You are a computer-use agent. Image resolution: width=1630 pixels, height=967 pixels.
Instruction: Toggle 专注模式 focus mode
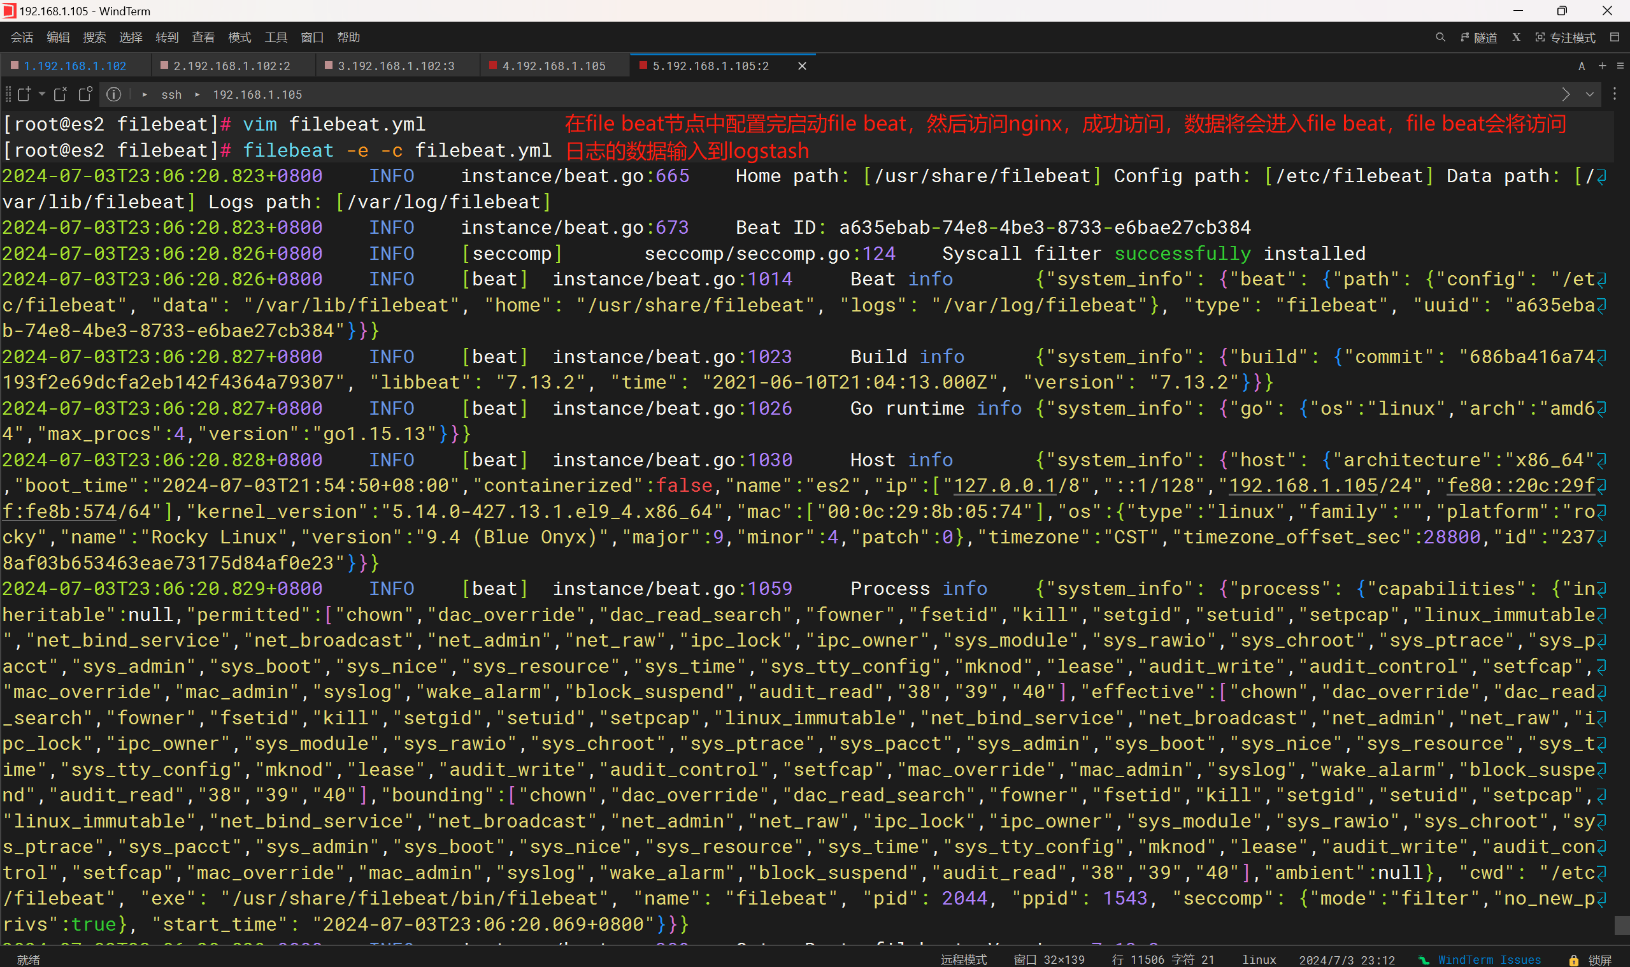coord(1566,38)
